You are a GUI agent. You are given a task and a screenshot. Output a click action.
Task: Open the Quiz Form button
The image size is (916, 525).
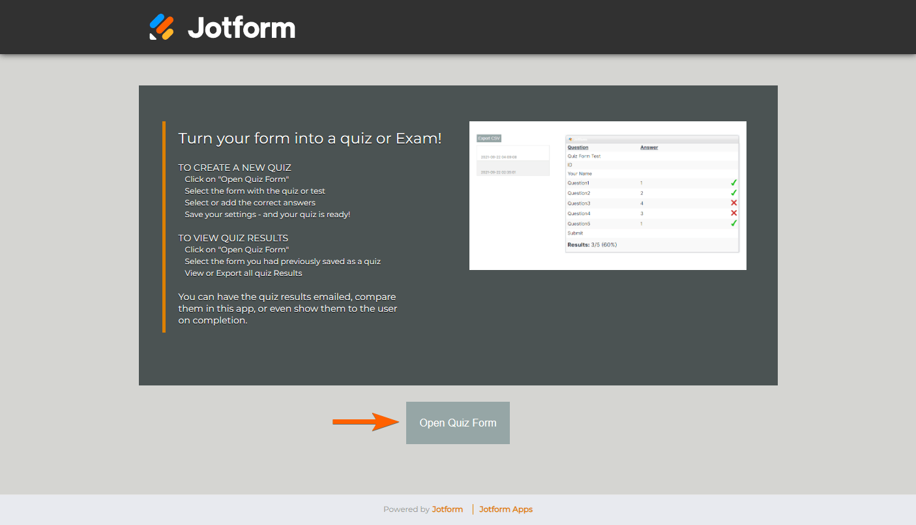(458, 423)
